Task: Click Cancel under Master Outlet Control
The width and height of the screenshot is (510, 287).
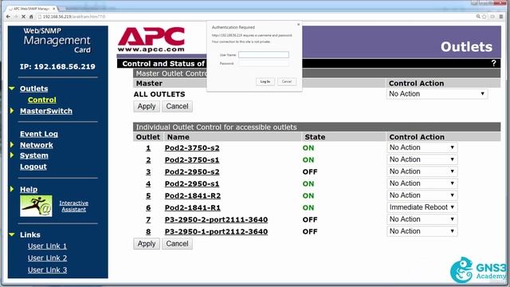Action: (x=177, y=106)
